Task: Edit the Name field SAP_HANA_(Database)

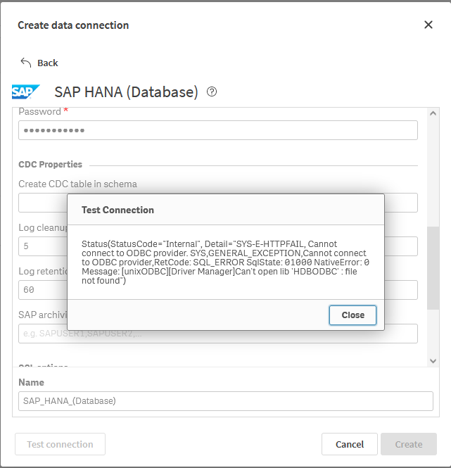Action: point(225,401)
